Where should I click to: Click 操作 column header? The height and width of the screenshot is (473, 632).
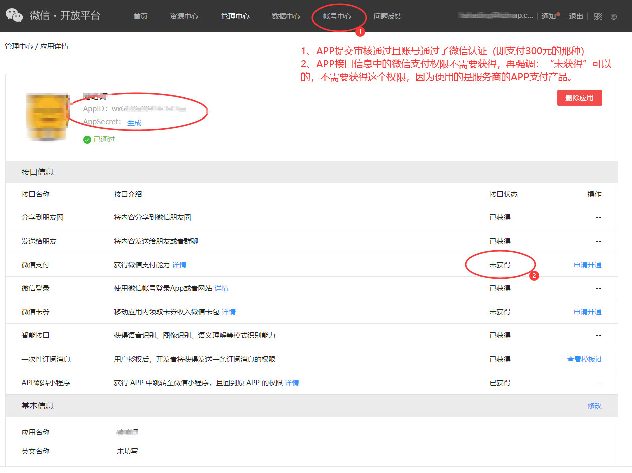595,194
